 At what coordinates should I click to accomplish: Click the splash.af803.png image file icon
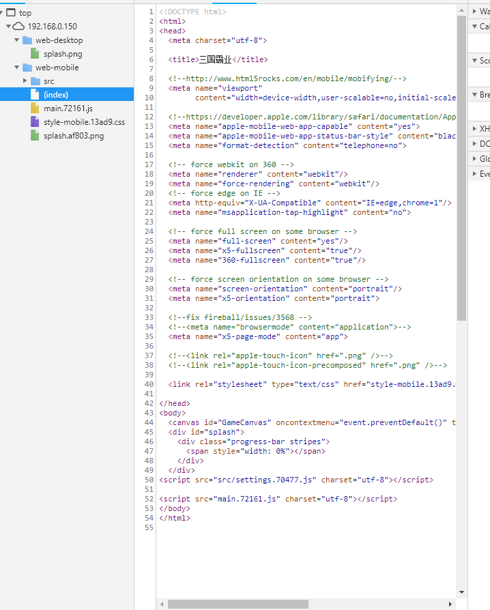point(35,135)
